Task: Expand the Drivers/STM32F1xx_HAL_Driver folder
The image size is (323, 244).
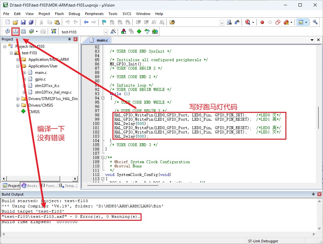Action: point(18,99)
